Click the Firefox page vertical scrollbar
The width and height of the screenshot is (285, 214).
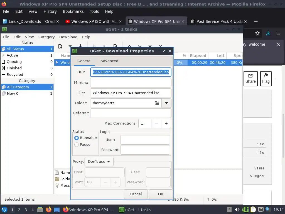(283, 135)
